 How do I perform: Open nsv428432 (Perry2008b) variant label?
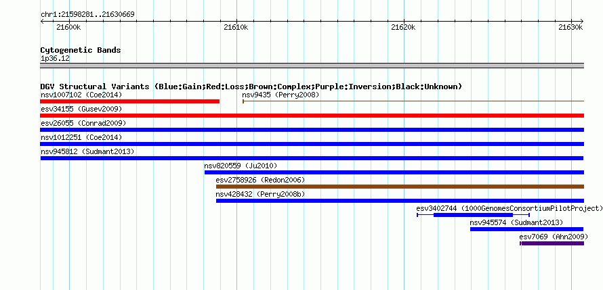(260, 194)
